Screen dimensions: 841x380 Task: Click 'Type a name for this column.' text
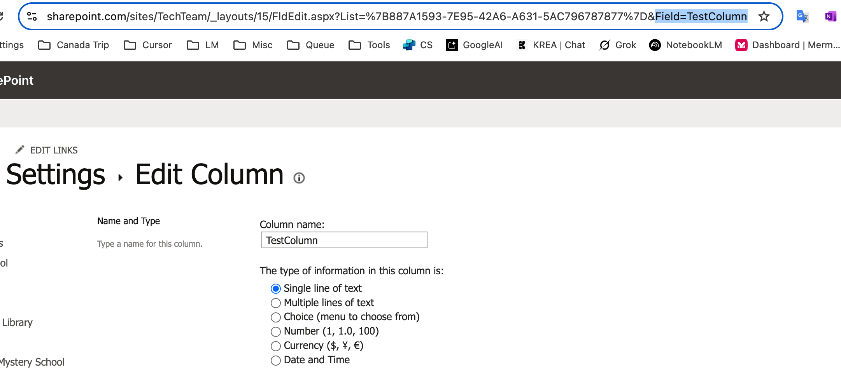point(150,244)
